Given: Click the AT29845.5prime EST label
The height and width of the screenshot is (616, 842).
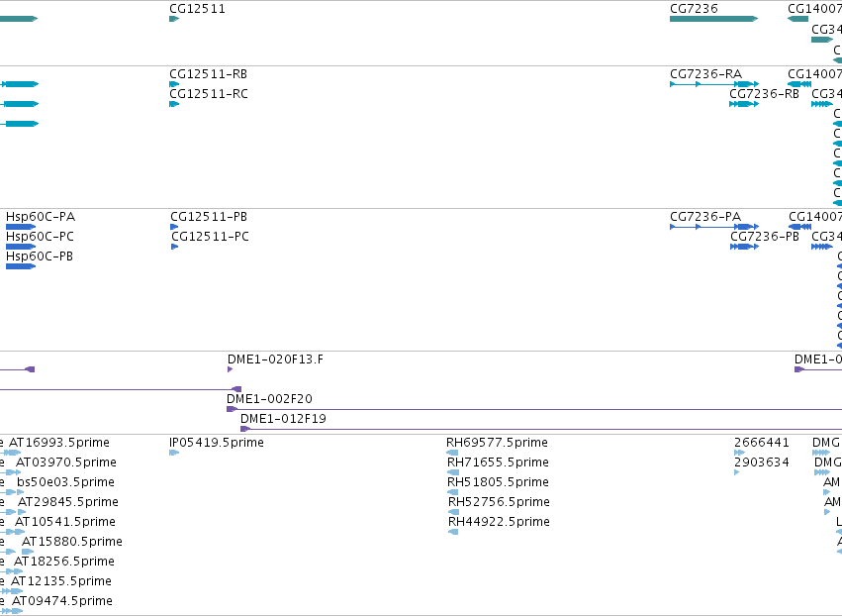Looking at the screenshot, I should click(68, 502).
